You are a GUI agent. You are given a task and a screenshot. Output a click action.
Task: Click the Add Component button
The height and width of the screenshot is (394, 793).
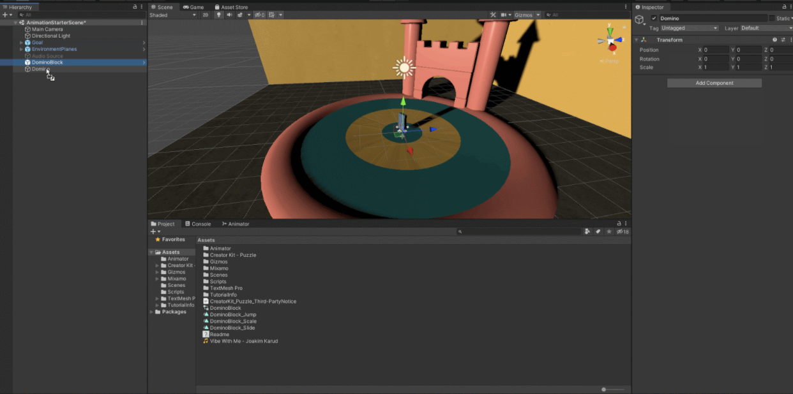714,82
